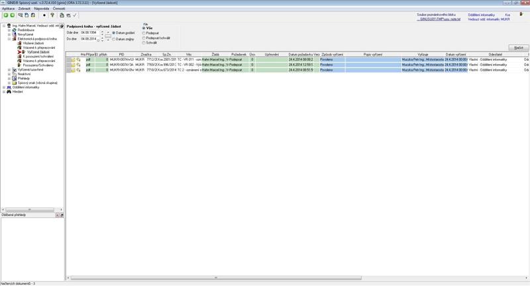
Task: Click the green back arrow toolbar icon
Action: (x=5, y=15)
